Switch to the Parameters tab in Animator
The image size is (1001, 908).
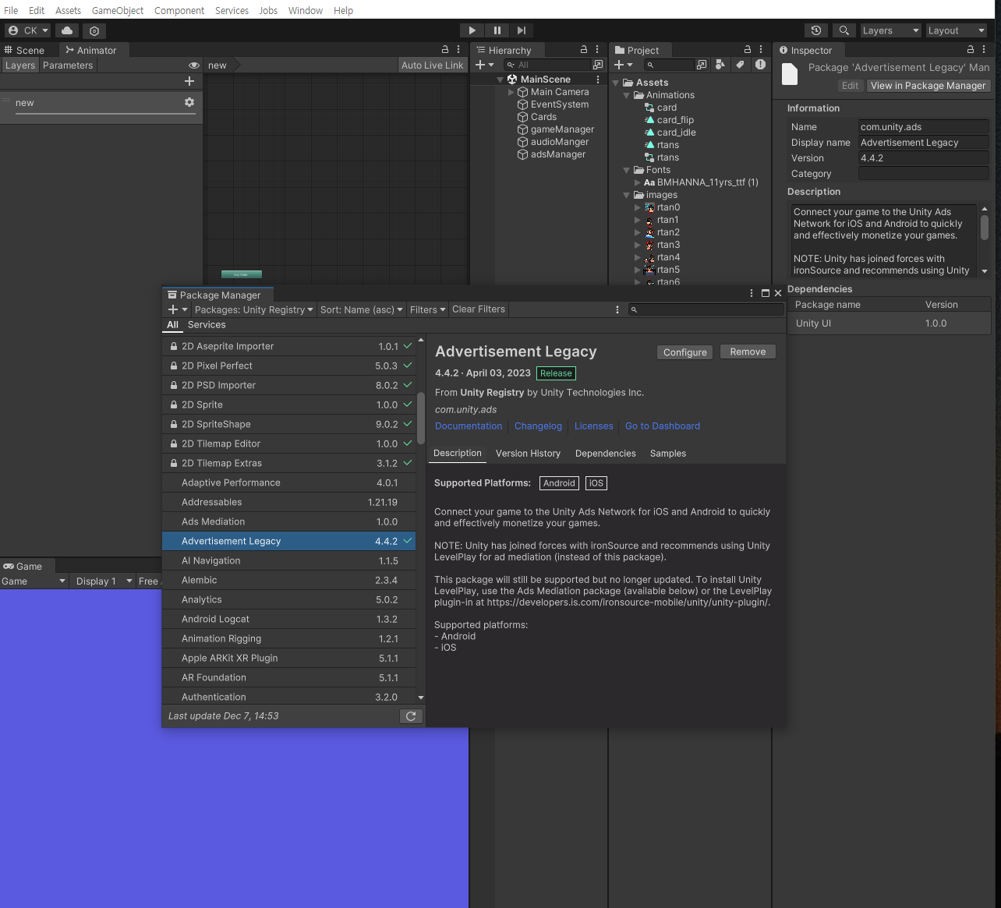(x=68, y=65)
